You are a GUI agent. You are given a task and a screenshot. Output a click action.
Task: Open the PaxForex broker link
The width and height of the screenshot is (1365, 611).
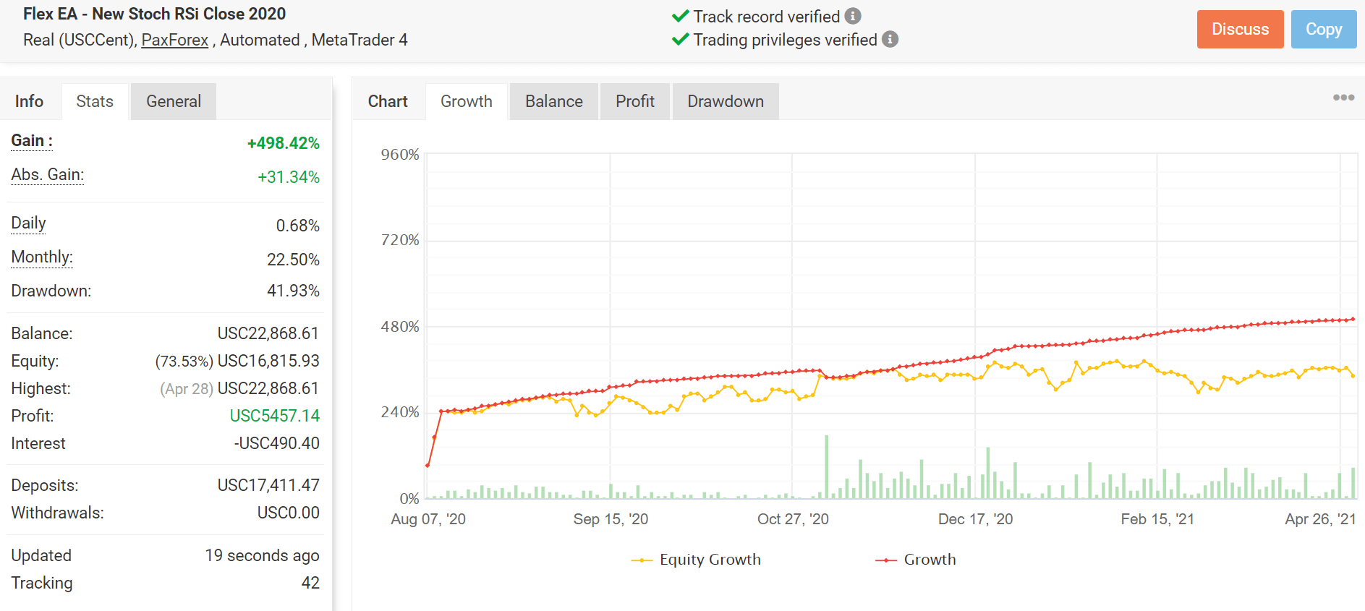click(174, 40)
